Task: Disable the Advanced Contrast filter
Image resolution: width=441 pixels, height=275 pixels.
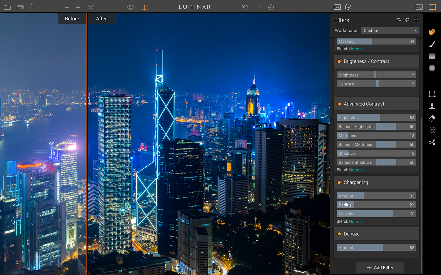Action: pyautogui.click(x=339, y=104)
